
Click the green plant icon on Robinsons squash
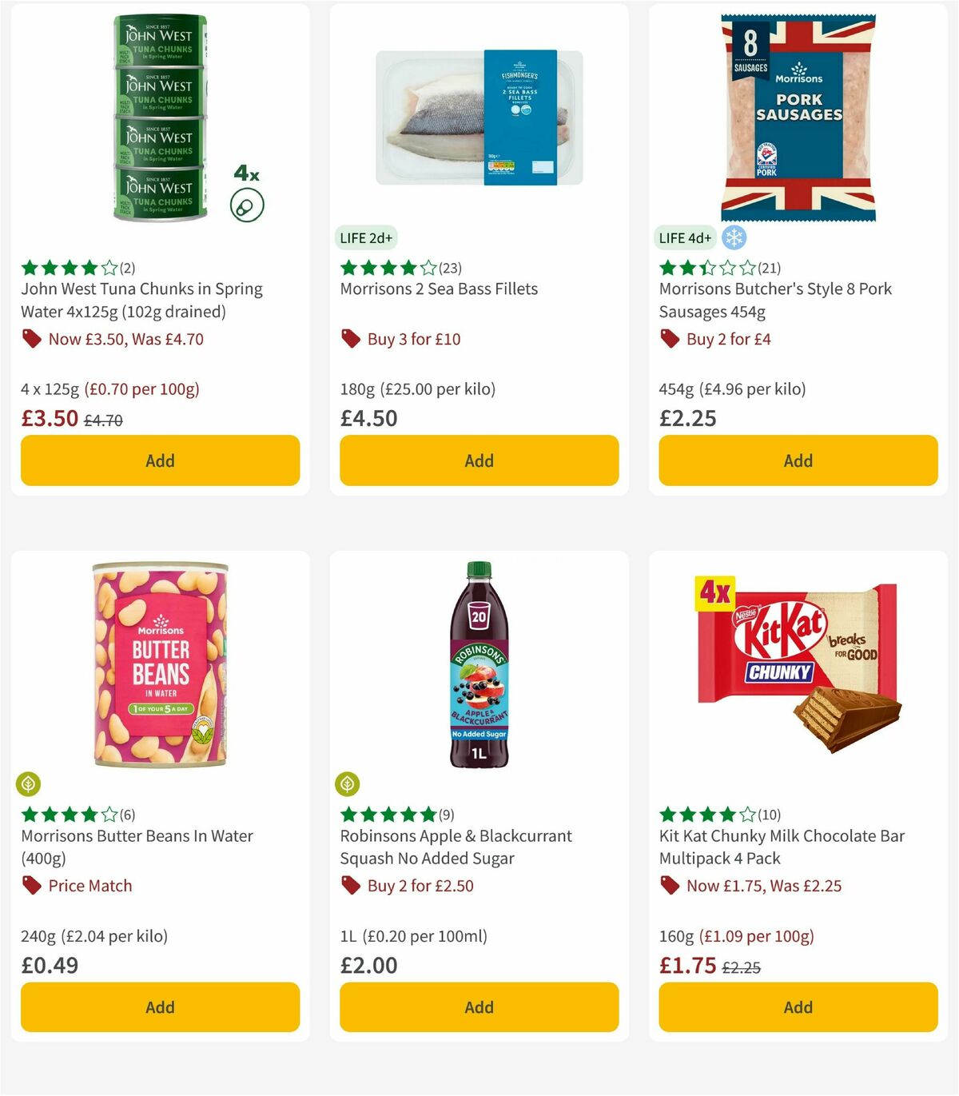coord(348,784)
